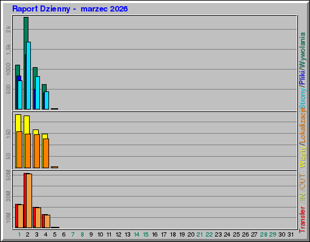Click day 5 label on x-axis
Viewport: 310px width, 242px height.
point(54,235)
